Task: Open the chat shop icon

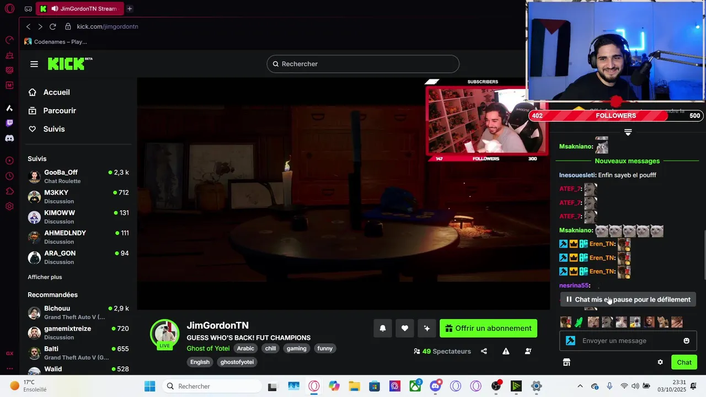Action: point(566,362)
